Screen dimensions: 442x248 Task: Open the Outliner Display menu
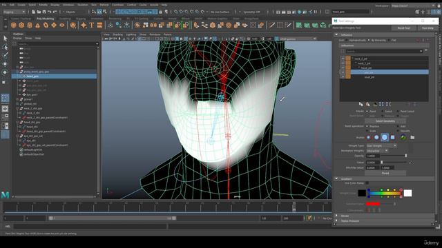(x=17, y=39)
